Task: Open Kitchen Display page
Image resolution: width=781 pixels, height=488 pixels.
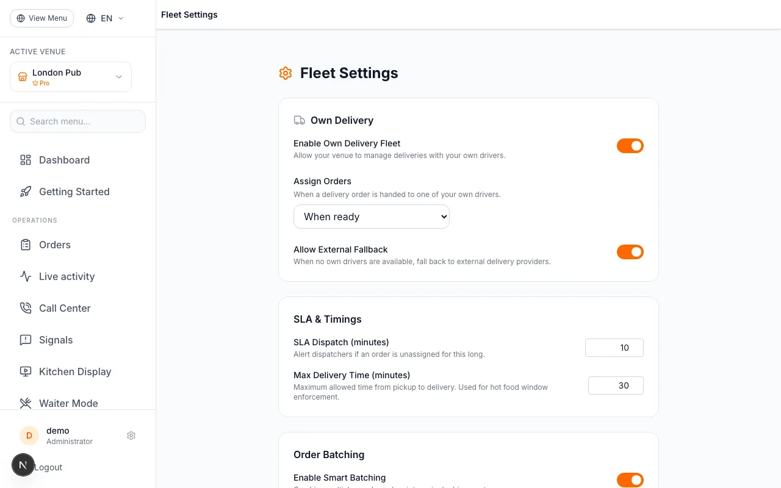Action: [78, 371]
